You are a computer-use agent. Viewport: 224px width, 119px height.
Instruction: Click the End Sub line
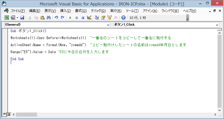pyautogui.click(x=17, y=59)
